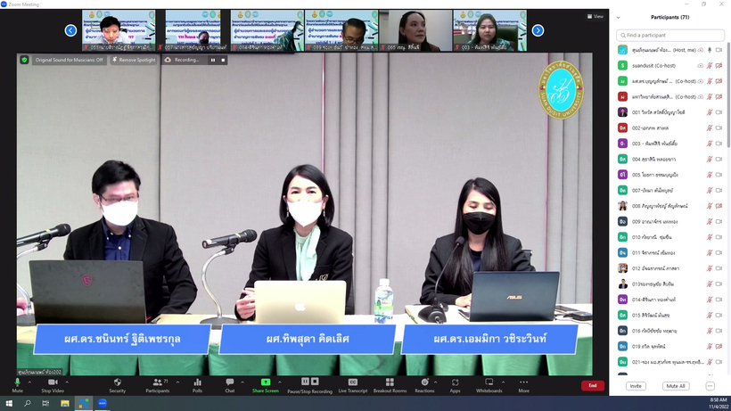Expand arrow next to Reactions
This screenshot has width=731, height=411.
435,382
